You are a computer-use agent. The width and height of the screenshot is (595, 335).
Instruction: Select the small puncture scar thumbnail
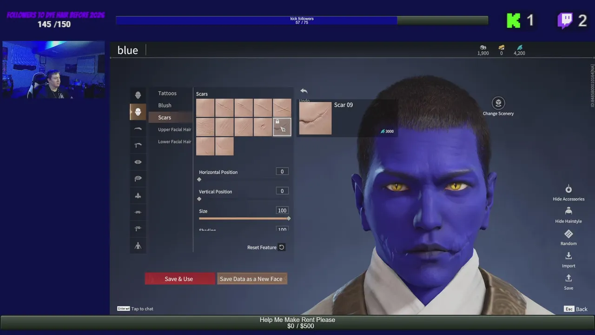coord(263,127)
